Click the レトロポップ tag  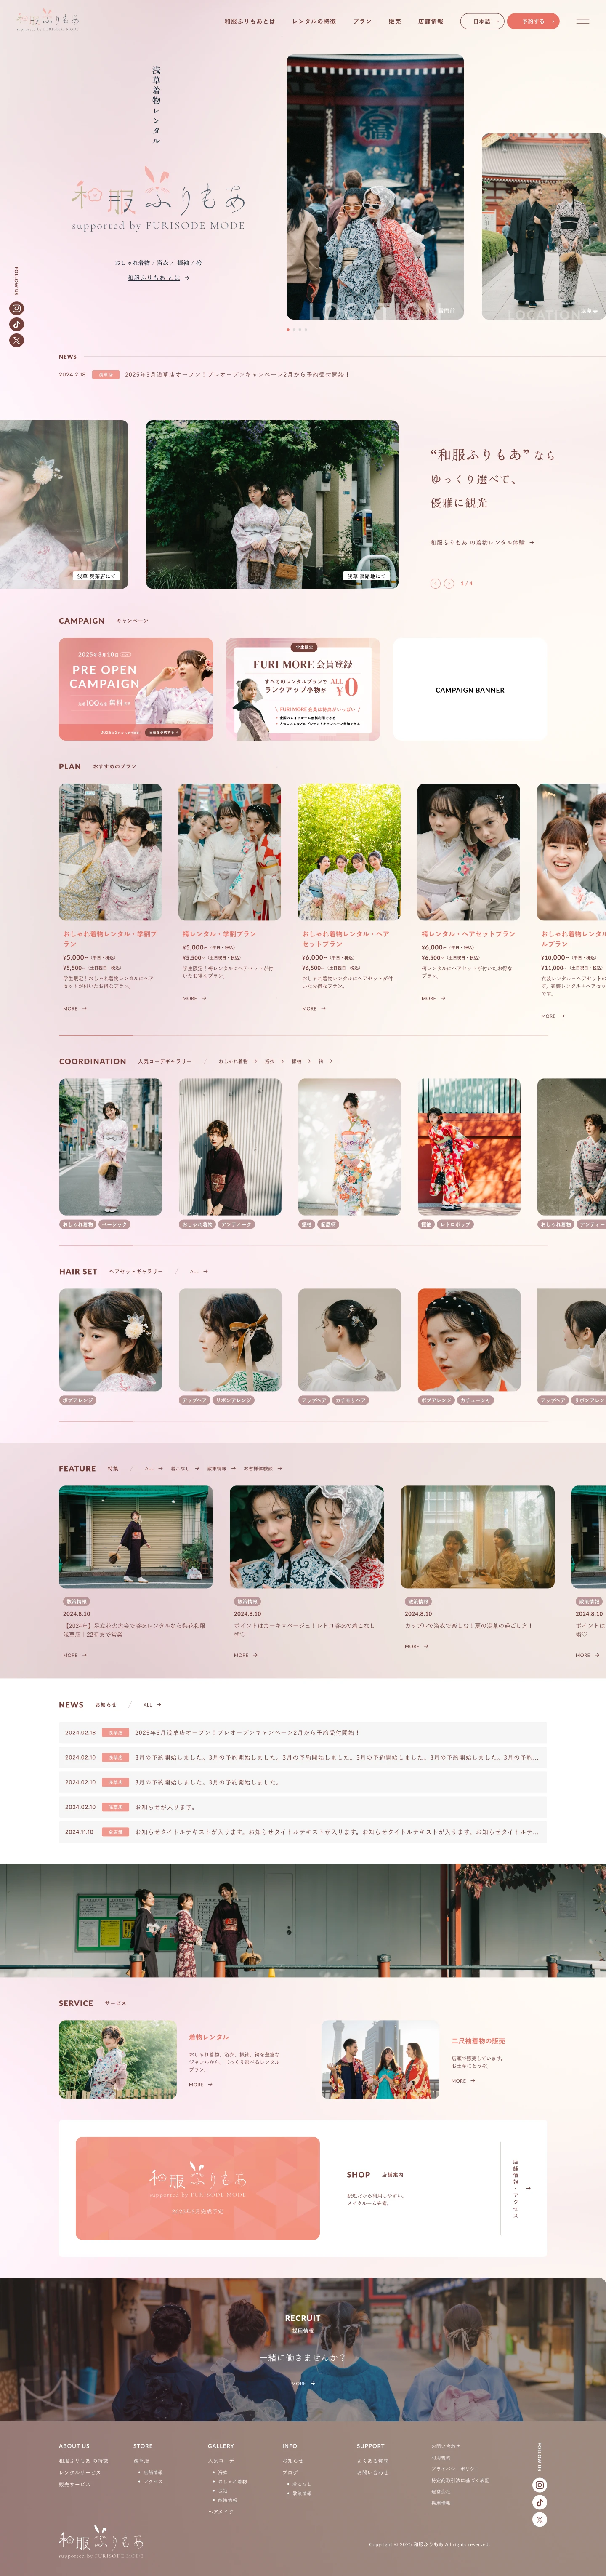(x=455, y=1224)
